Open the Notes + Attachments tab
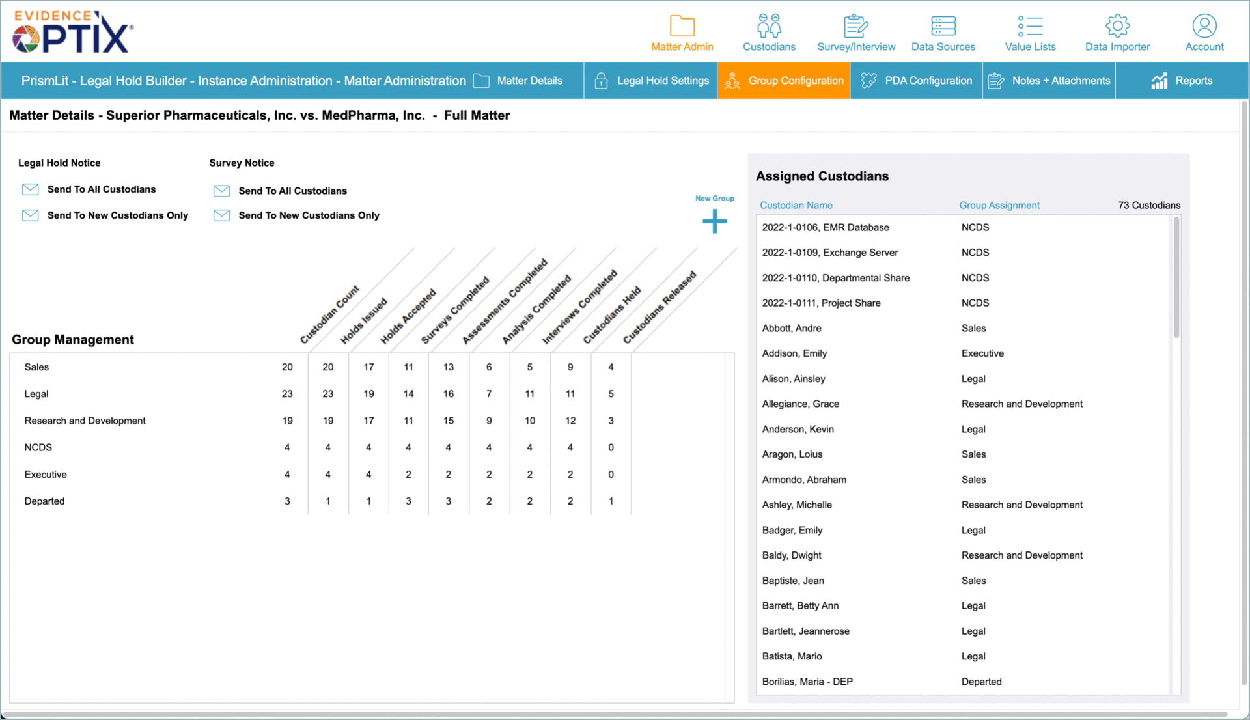 pyautogui.click(x=1049, y=81)
